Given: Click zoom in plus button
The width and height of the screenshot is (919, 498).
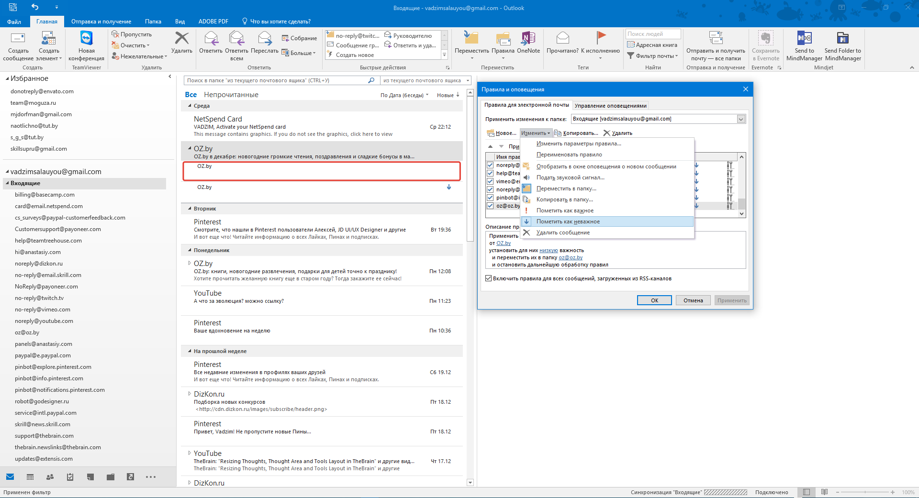Looking at the screenshot, I should tap(893, 492).
